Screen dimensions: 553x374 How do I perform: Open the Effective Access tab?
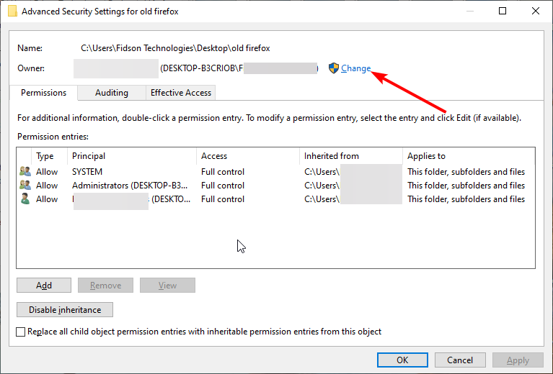click(180, 93)
